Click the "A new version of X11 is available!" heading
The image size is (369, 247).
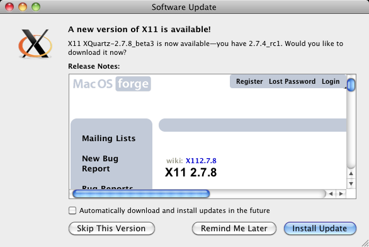(x=139, y=30)
